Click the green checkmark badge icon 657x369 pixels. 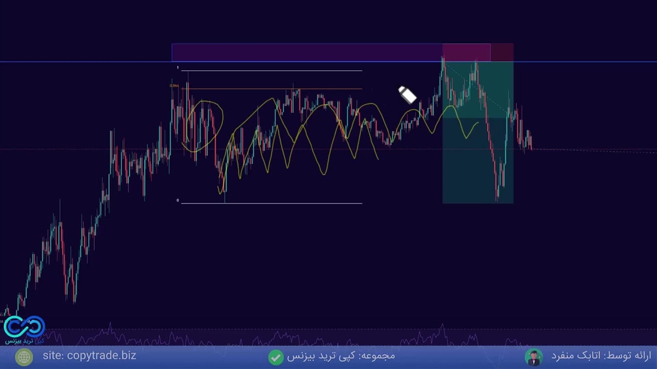[x=276, y=357]
